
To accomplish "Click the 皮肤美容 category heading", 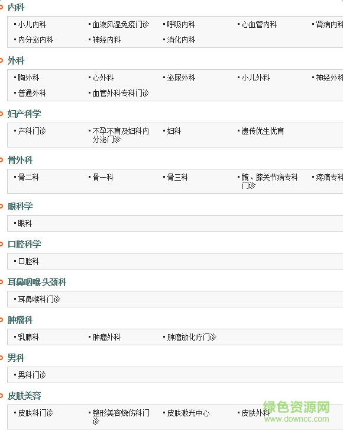I will 24,396.
